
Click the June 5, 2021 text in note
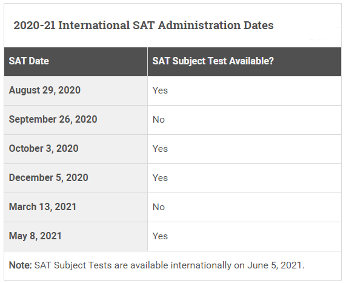[x=276, y=265]
